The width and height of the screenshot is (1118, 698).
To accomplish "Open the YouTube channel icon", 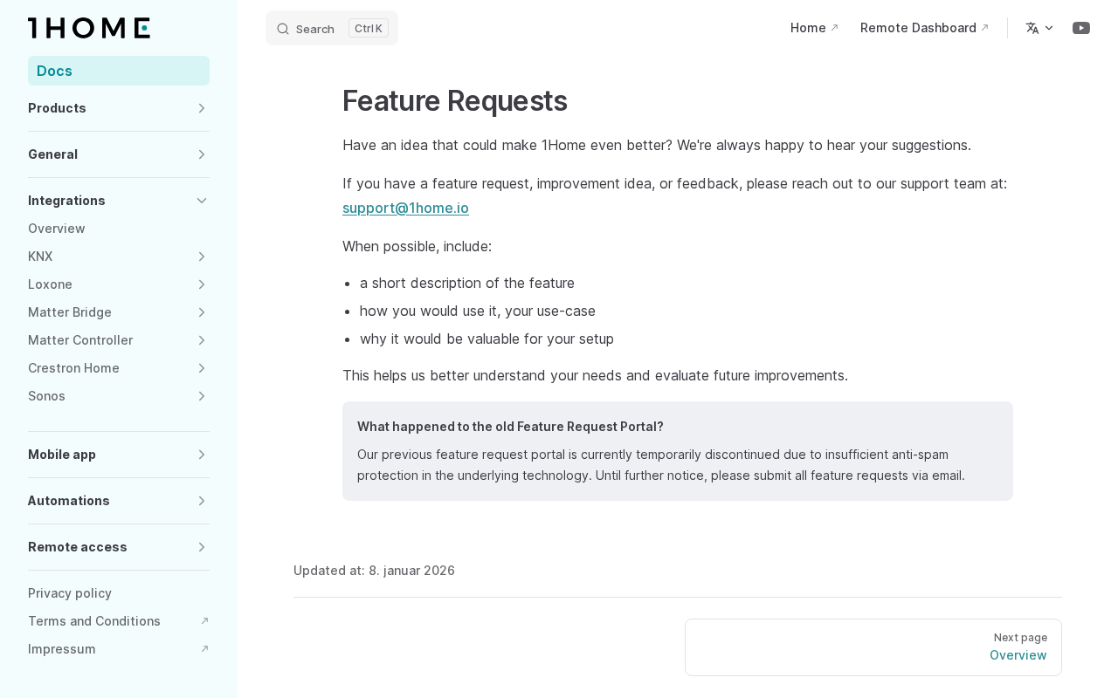I will (1081, 28).
